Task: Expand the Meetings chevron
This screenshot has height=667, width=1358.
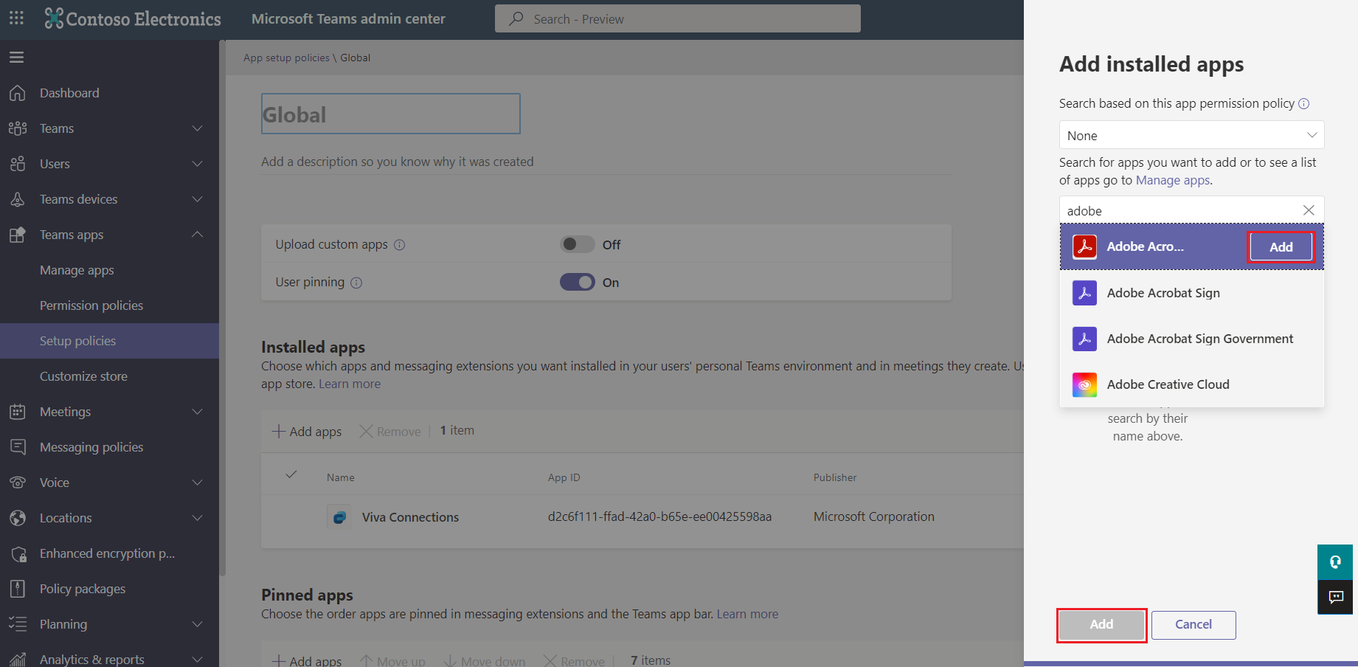Action: [x=197, y=412]
